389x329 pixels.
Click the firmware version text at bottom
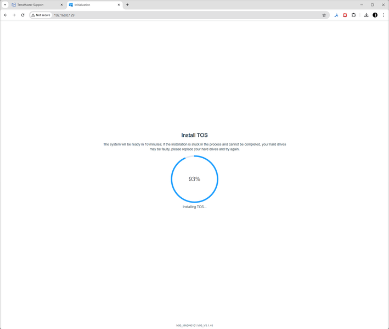pyautogui.click(x=194, y=326)
